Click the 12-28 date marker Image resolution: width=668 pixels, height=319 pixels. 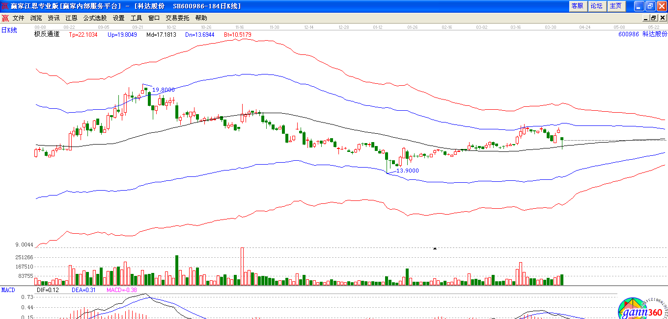point(343,27)
